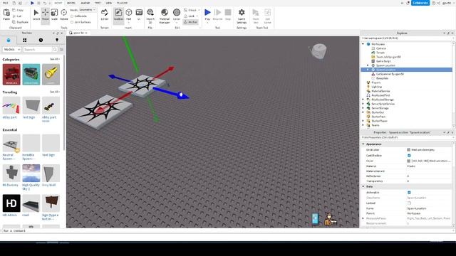Screen dimensions: 456x256
Task: Click the character icon in viewport corner
Action: [x=330, y=219]
